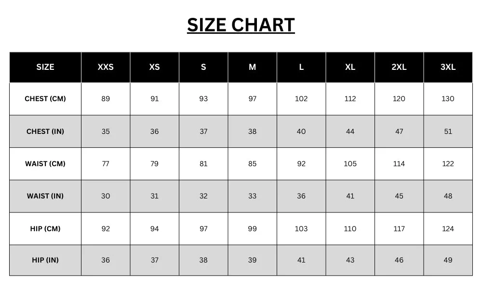Image resolution: width=482 pixels, height=289 pixels.
Task: Select waist cm value 114 for 2XL
Action: coord(399,164)
